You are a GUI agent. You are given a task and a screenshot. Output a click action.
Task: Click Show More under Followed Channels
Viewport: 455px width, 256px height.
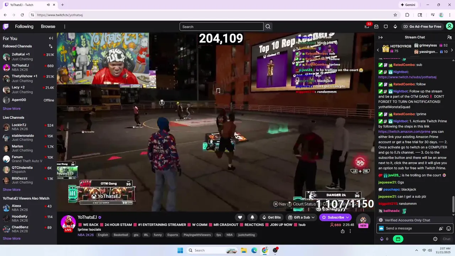coord(12,108)
